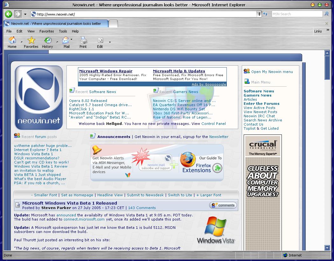Run search with the magnifier icon

pos(327,14)
